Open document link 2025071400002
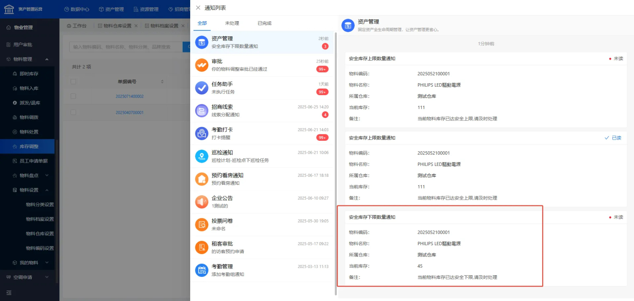This screenshot has height=301, width=634. point(130,96)
